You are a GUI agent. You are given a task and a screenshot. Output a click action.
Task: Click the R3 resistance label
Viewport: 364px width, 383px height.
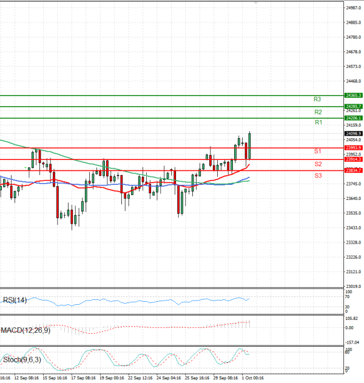(317, 99)
